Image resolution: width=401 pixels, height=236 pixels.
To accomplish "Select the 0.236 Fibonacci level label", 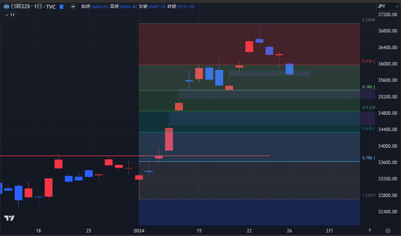I will click(367, 61).
